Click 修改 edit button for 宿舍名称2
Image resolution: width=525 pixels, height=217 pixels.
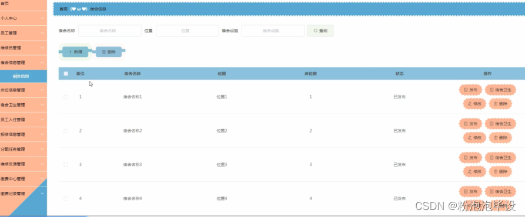tap(474, 138)
